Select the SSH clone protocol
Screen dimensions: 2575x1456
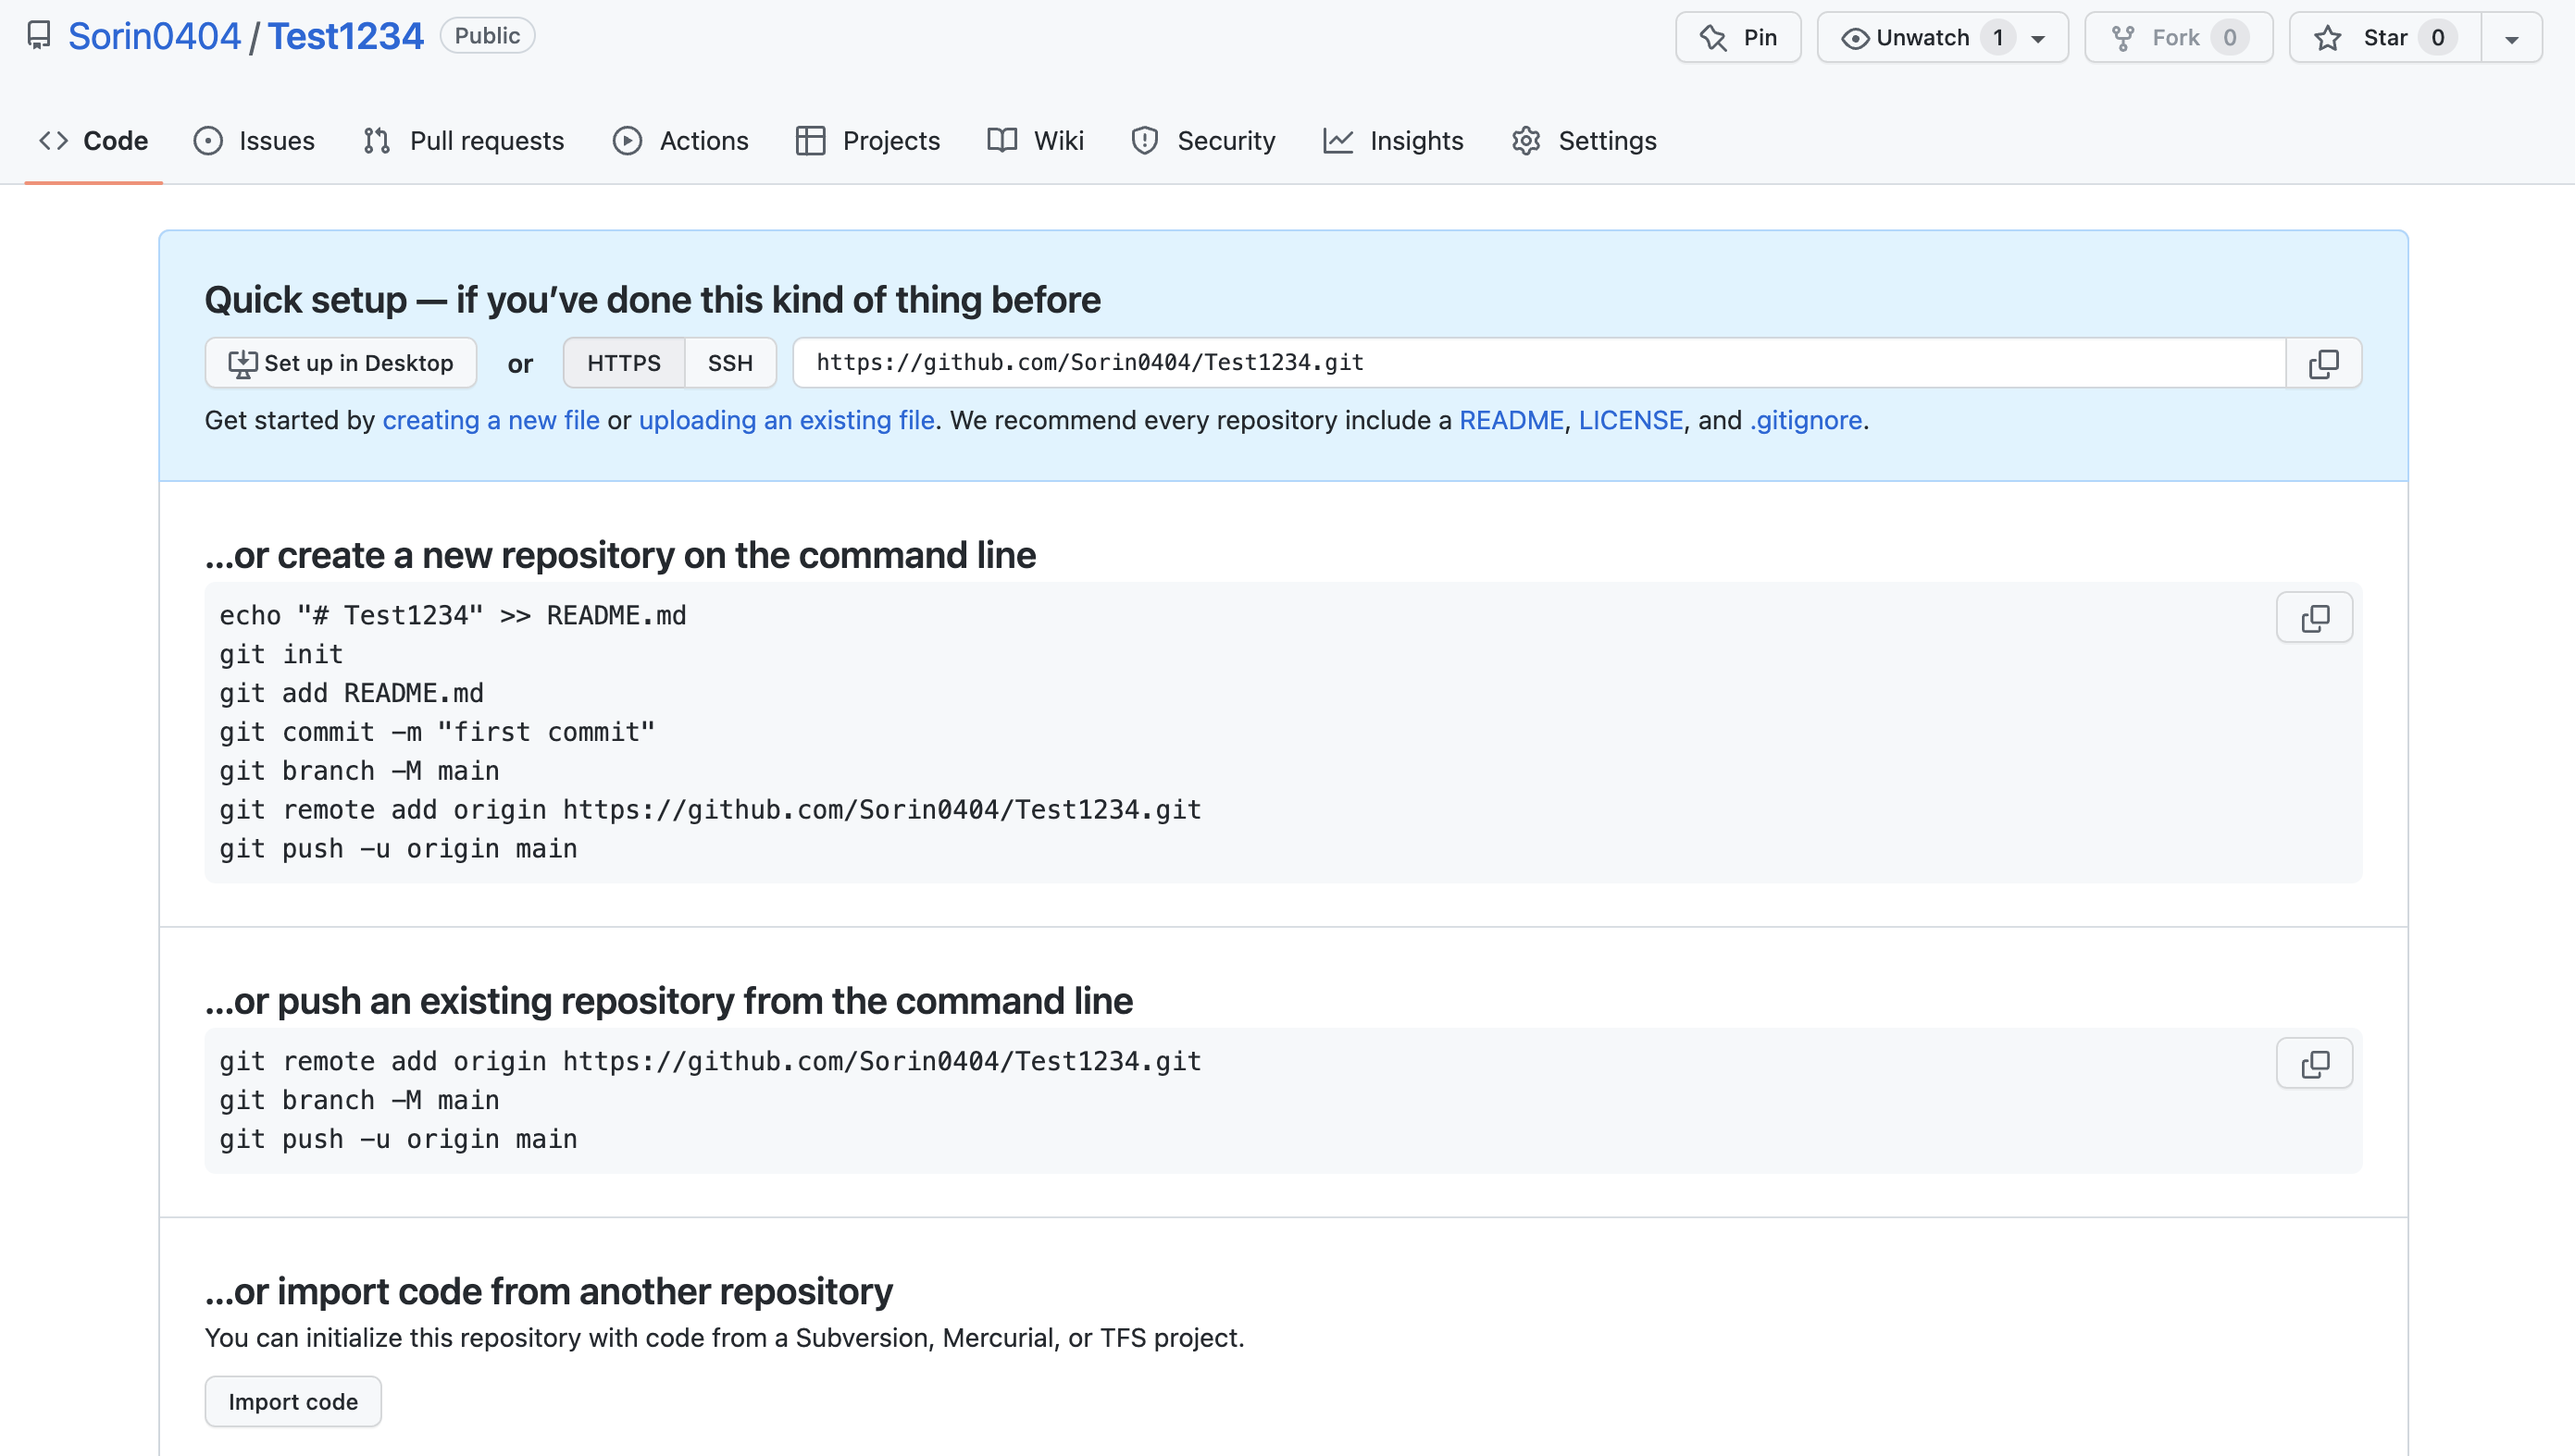coord(730,363)
